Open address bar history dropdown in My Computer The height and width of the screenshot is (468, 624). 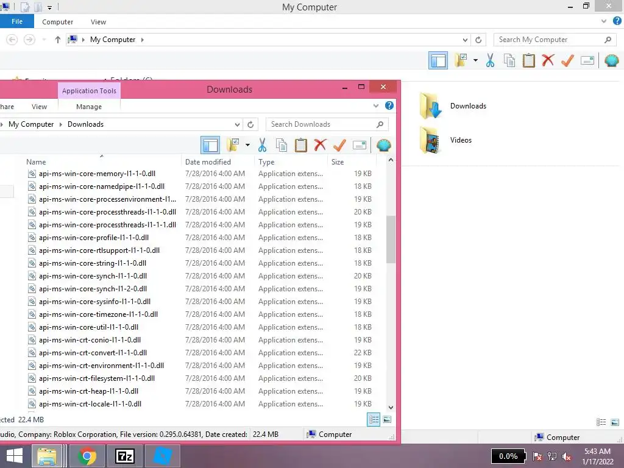465,40
